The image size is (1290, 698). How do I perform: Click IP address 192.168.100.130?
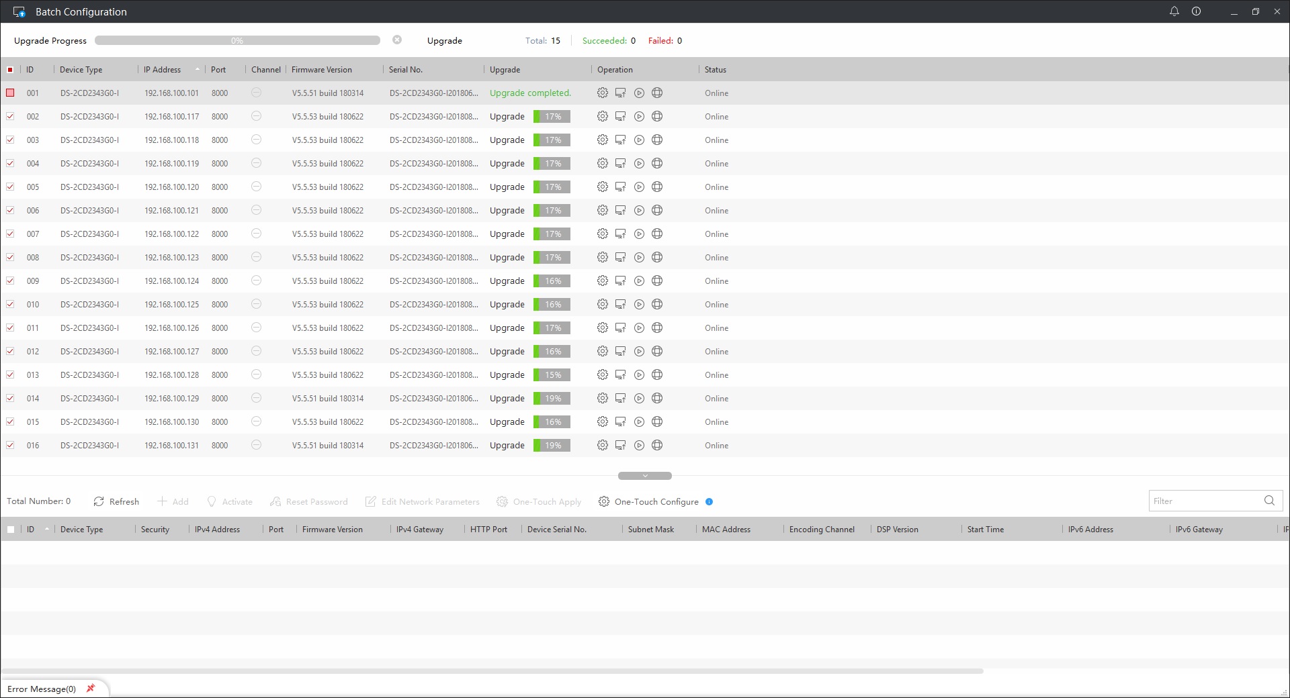point(171,421)
